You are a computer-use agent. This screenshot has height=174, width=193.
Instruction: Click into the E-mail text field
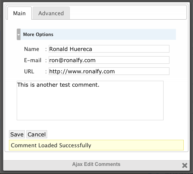[x=109, y=60]
